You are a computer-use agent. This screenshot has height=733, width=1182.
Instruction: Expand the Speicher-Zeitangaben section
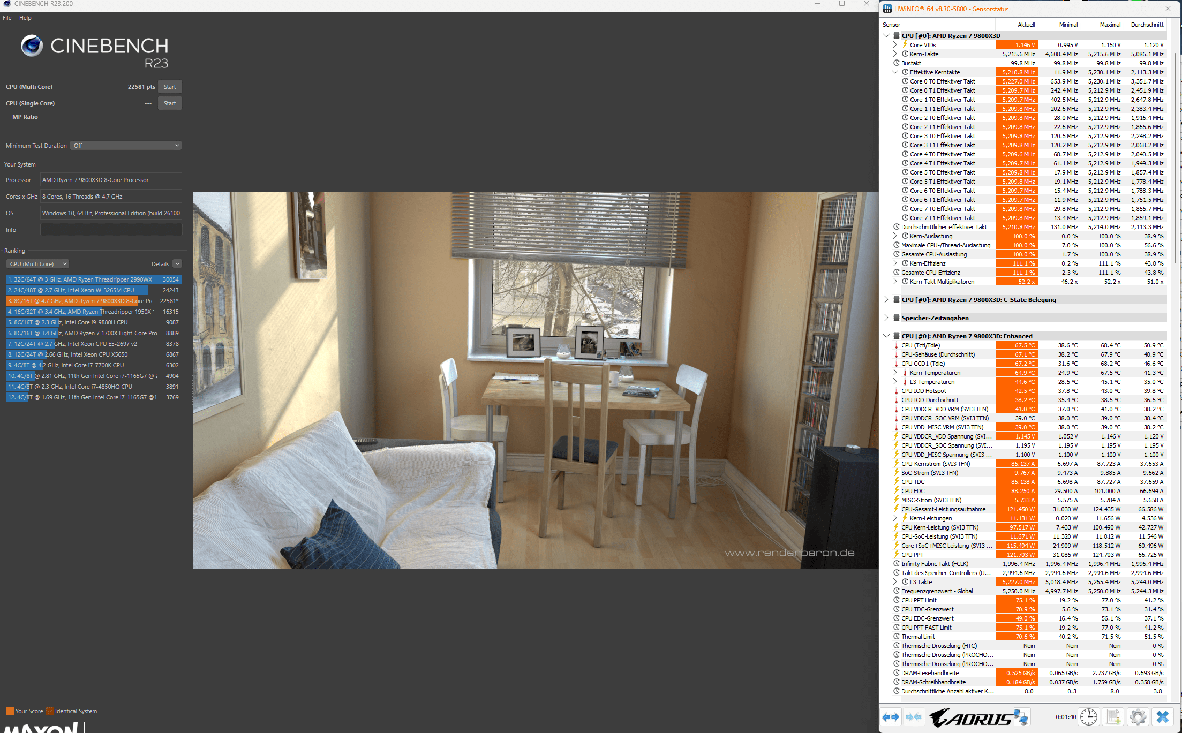886,318
